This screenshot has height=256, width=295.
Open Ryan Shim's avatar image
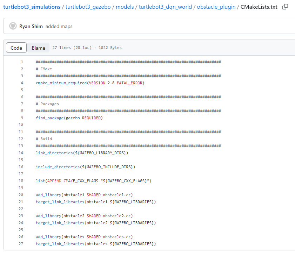click(13, 26)
